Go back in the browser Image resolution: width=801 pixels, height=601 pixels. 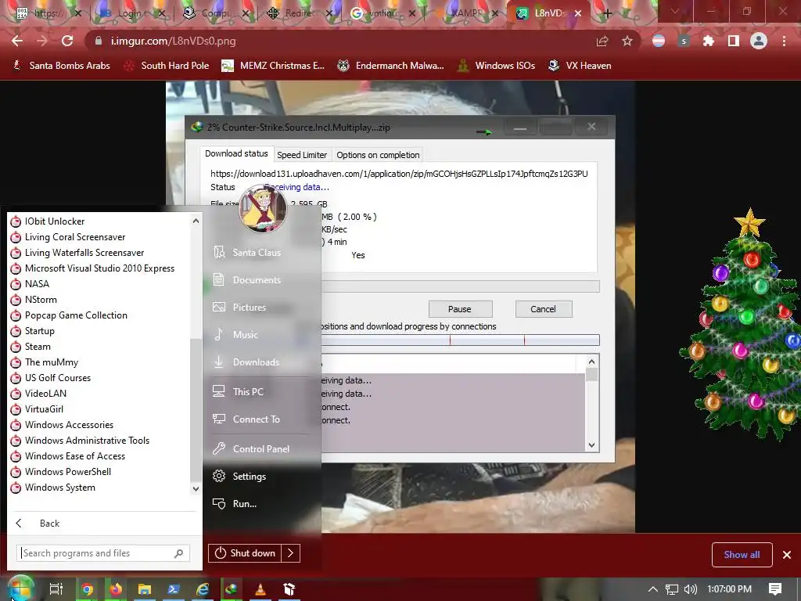[x=17, y=41]
